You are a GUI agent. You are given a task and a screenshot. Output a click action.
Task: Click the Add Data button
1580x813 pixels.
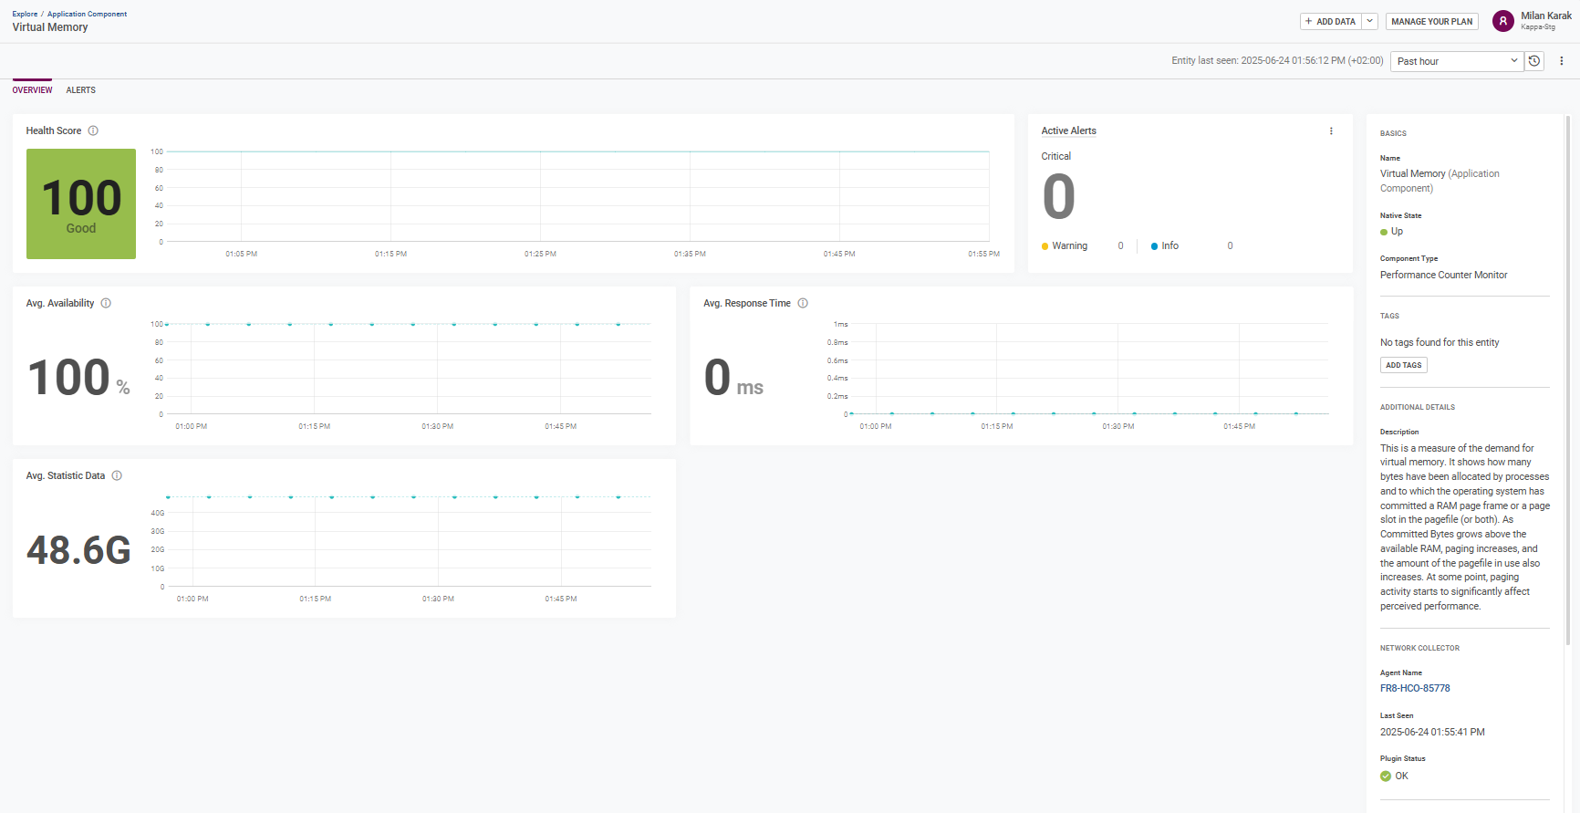click(x=1330, y=21)
